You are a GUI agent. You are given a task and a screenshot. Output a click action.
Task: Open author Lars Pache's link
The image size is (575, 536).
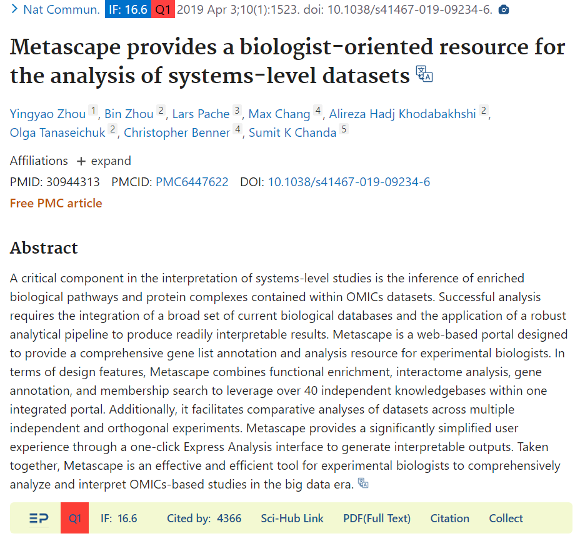click(x=201, y=114)
